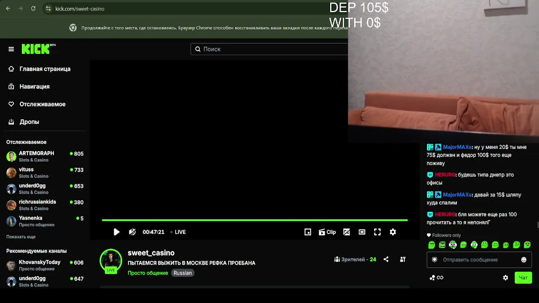Jump to LIVE position
539x303 pixels.
click(x=178, y=232)
